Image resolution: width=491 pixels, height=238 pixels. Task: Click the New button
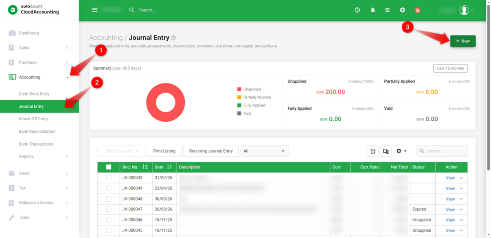point(463,41)
